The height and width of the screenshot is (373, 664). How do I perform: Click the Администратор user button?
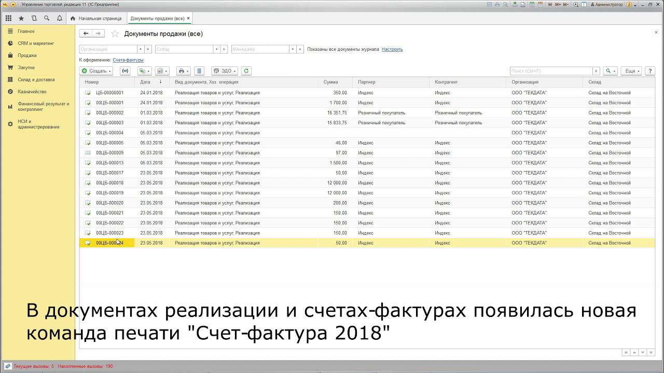[x=605, y=4]
